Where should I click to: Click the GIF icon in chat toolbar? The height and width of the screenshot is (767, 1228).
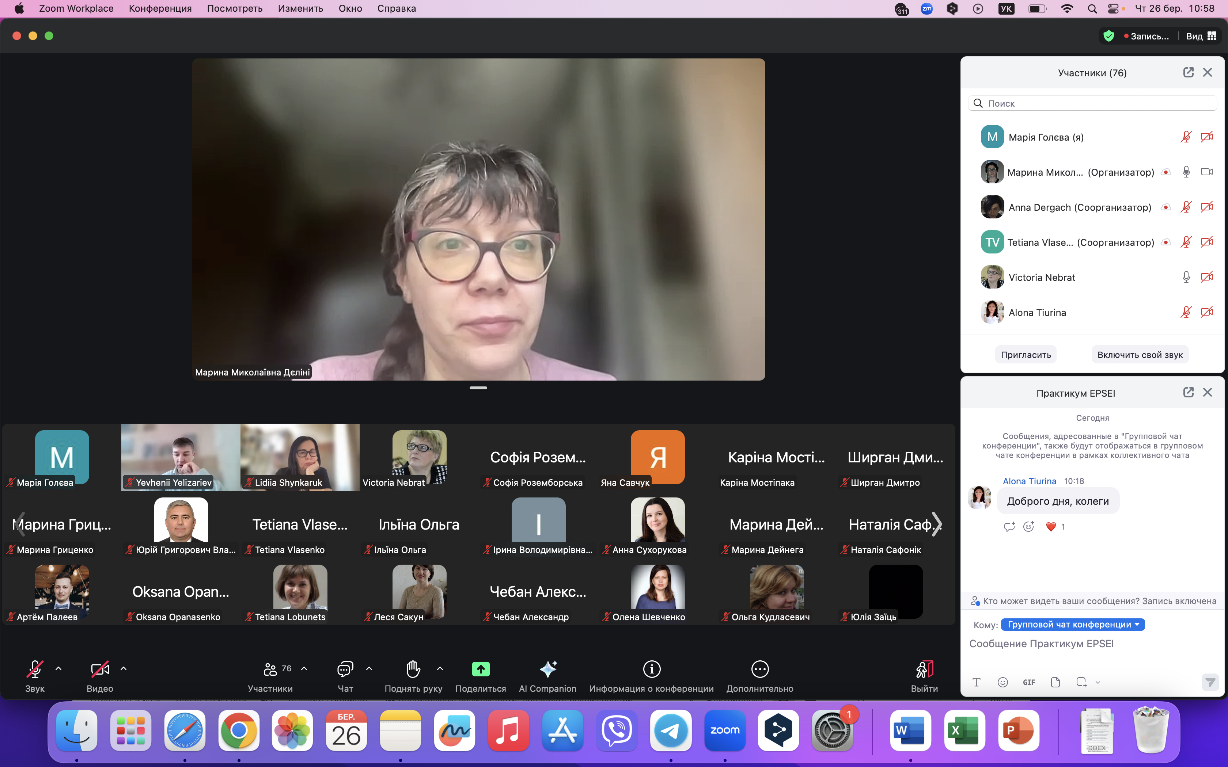[x=1028, y=682]
